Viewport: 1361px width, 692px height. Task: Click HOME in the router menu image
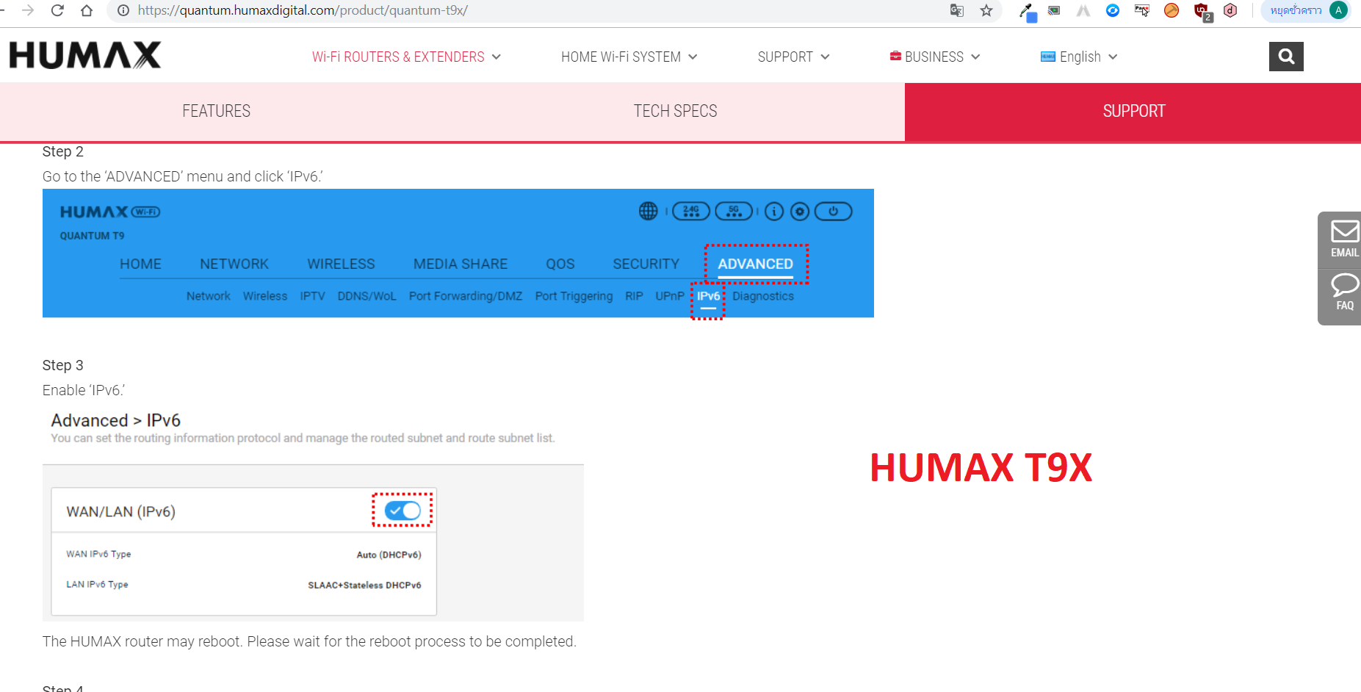tap(140, 264)
